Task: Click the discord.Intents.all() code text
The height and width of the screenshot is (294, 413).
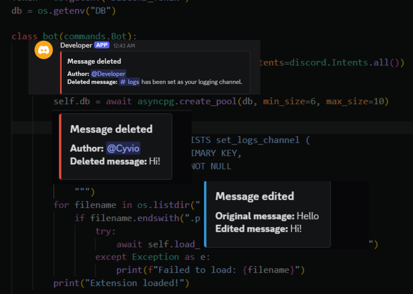Action: point(347,62)
